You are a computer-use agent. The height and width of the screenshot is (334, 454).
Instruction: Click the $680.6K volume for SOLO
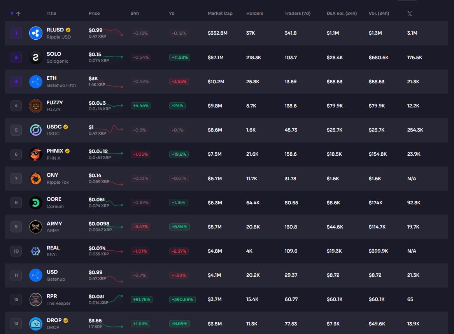(379, 57)
